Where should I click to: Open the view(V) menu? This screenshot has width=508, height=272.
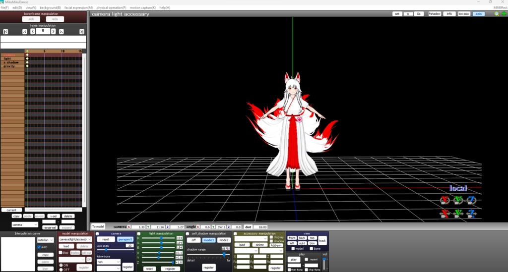tap(31, 7)
